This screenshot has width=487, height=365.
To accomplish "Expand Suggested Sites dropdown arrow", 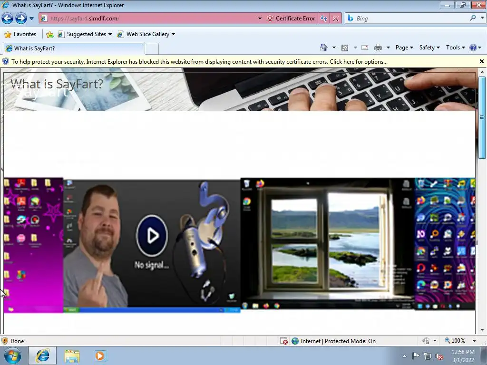I will [x=110, y=34].
